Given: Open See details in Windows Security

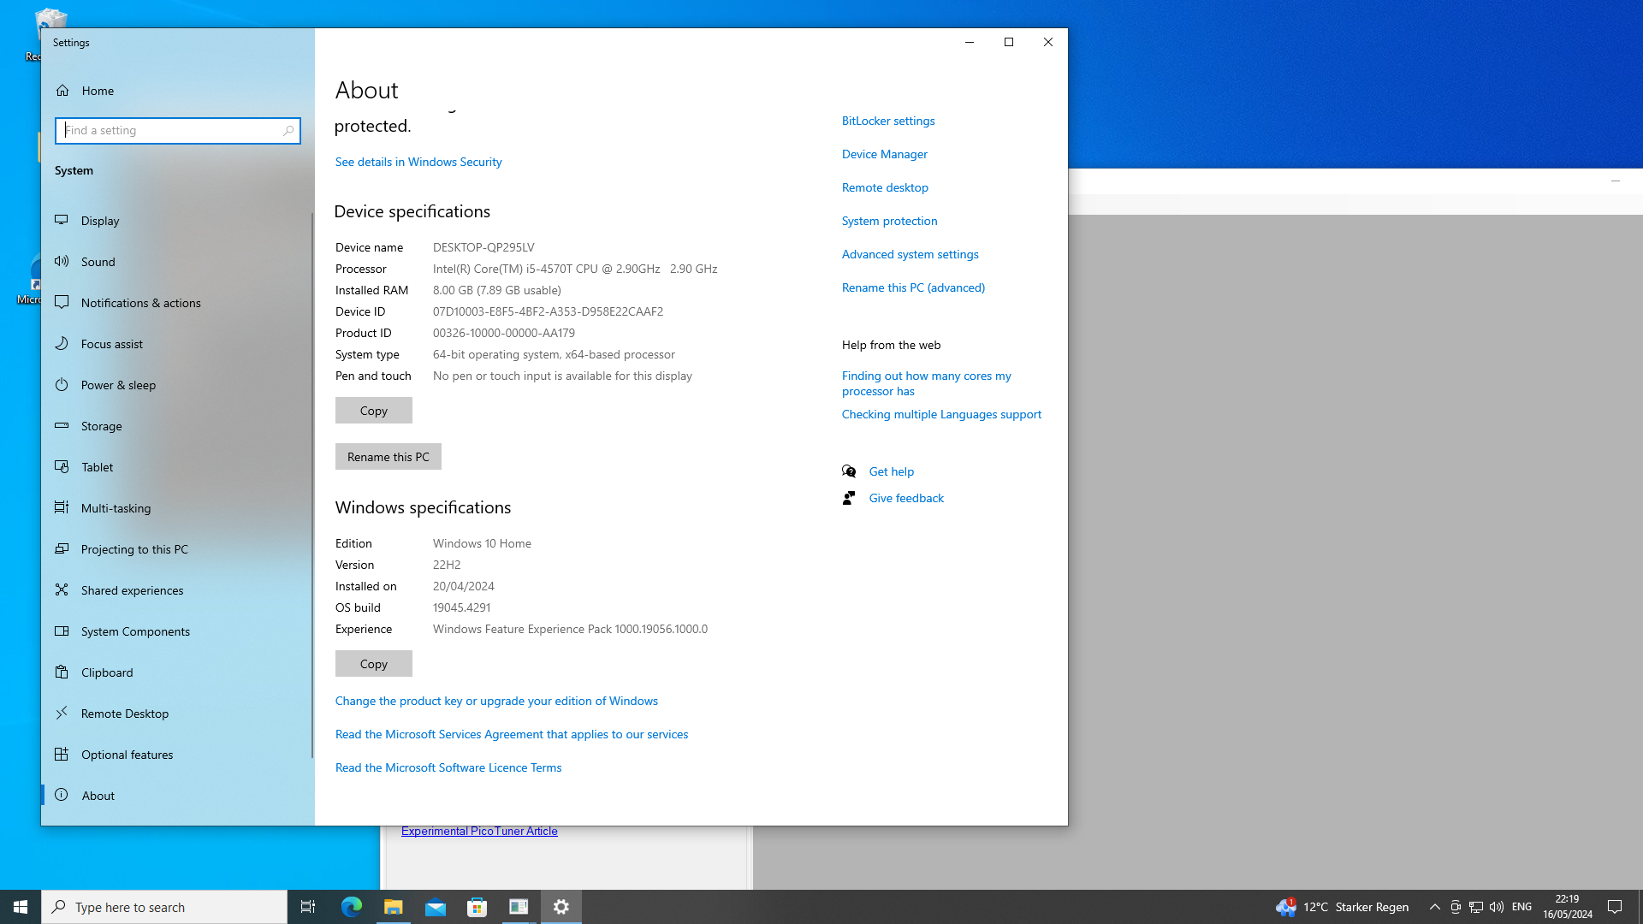Looking at the screenshot, I should [x=418, y=162].
